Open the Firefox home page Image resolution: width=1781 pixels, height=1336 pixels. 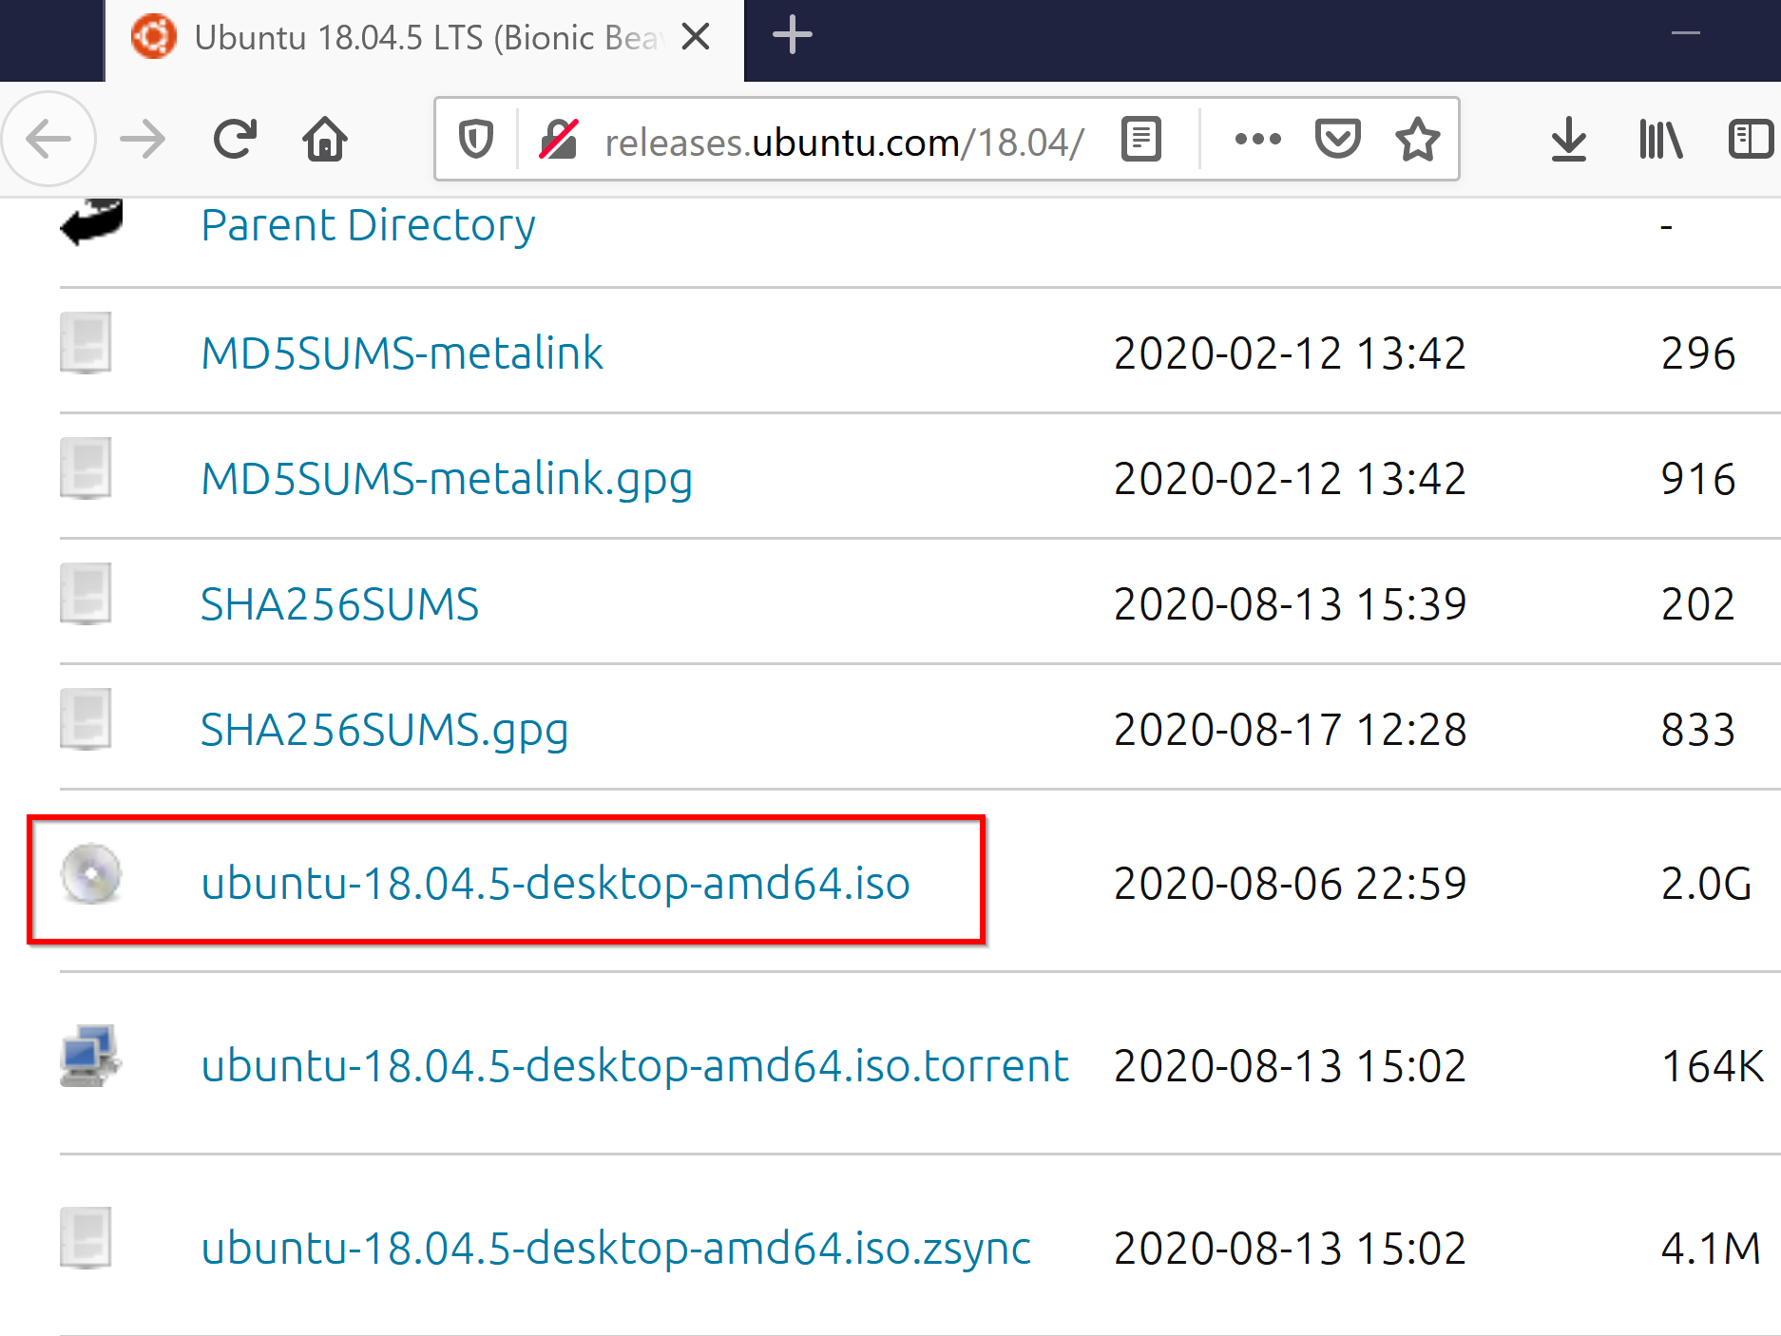point(325,140)
